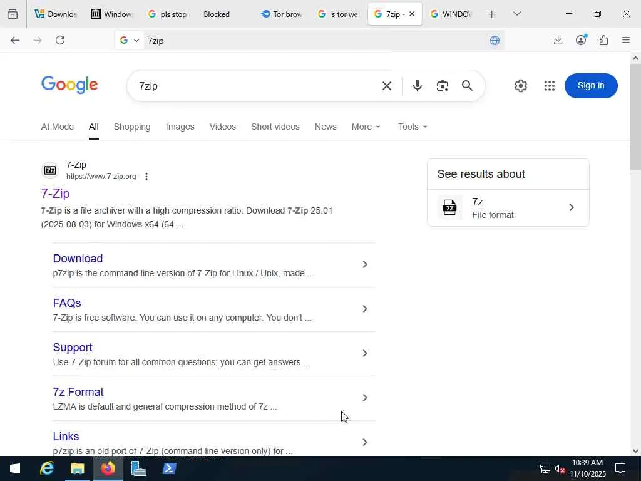Clear the search box with X
The height and width of the screenshot is (481, 641).
[x=387, y=86]
